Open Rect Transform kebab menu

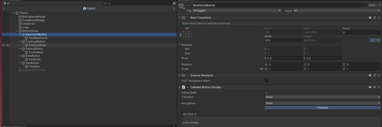pos(379,18)
